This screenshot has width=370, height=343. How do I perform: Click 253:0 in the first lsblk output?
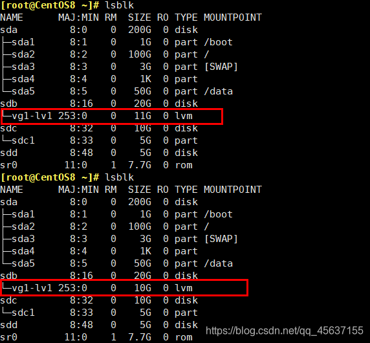click(x=72, y=116)
